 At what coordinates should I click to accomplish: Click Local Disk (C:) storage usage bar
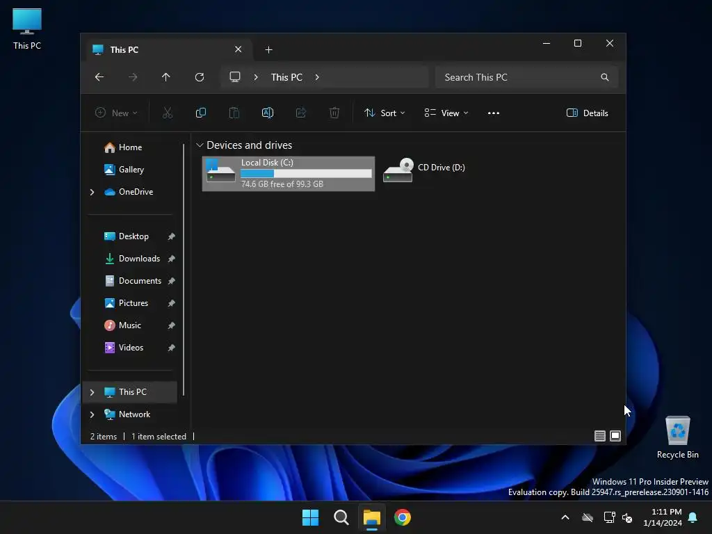click(x=306, y=173)
